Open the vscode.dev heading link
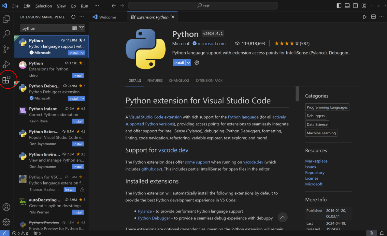 click(173, 150)
